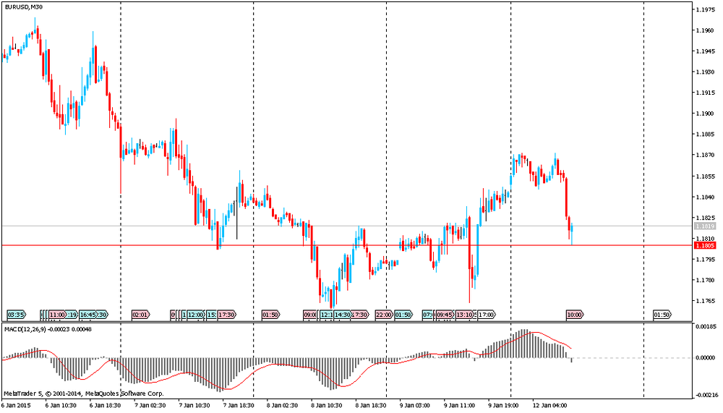Viewport: 723px width, 413px height.
Task: Select the pink 10:00 event marker
Action: (574, 315)
